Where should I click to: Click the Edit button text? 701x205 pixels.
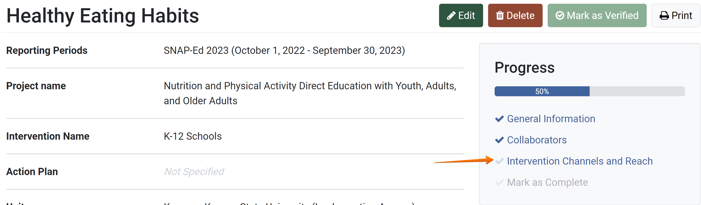(466, 16)
